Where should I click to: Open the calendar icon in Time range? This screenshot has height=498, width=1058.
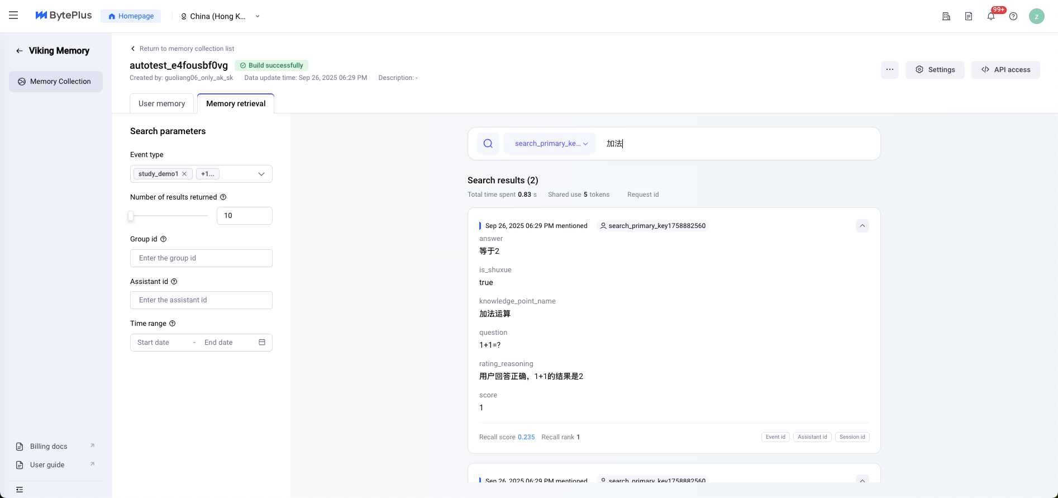pos(262,342)
